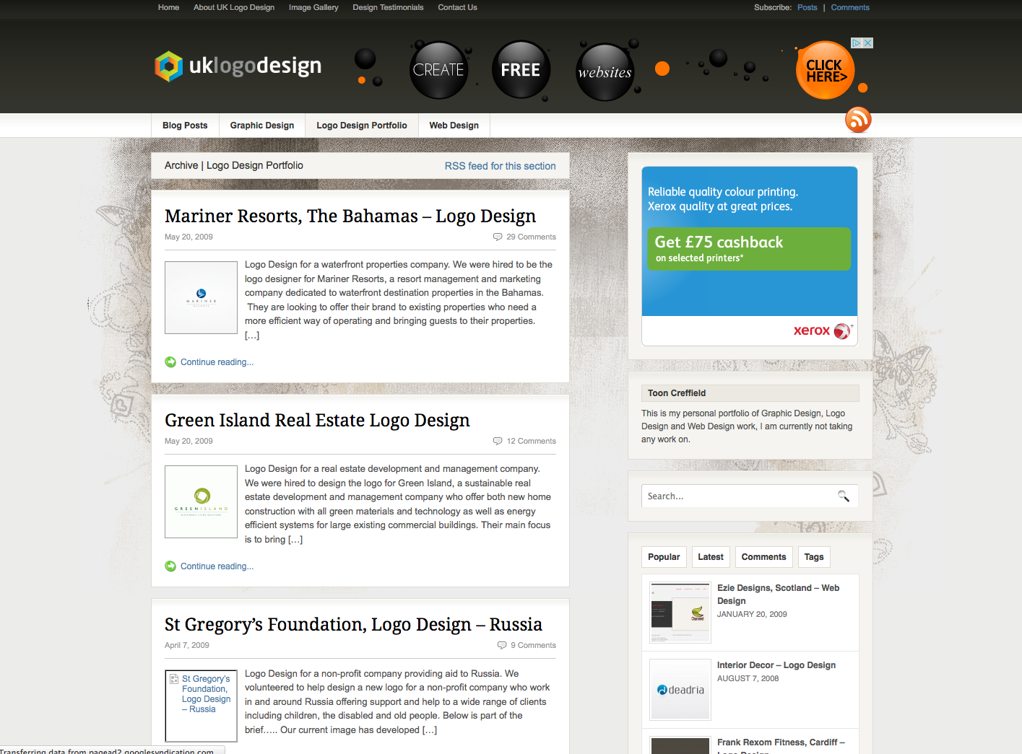Screen dimensions: 1022x754
Task: Click comment bubble icon beside 9 Comments
Action: click(502, 645)
